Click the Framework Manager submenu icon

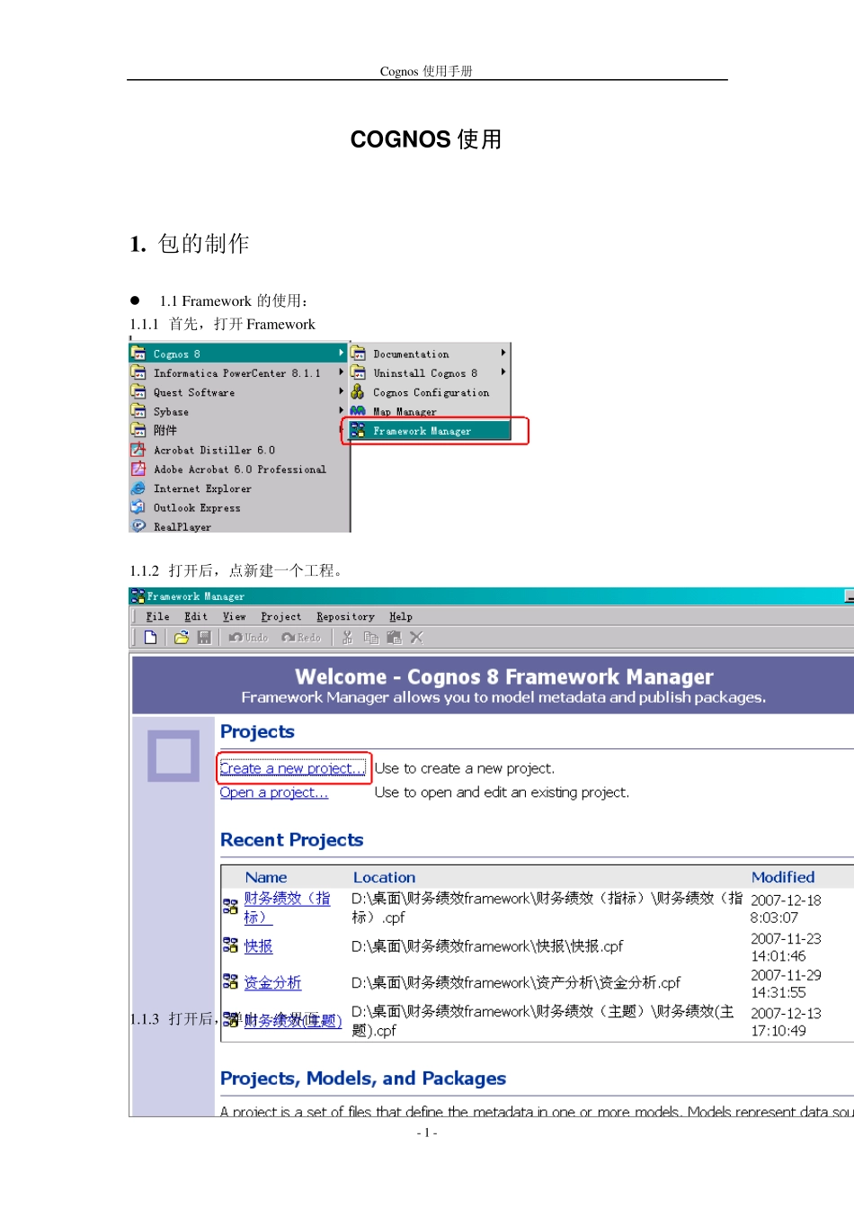coord(358,430)
